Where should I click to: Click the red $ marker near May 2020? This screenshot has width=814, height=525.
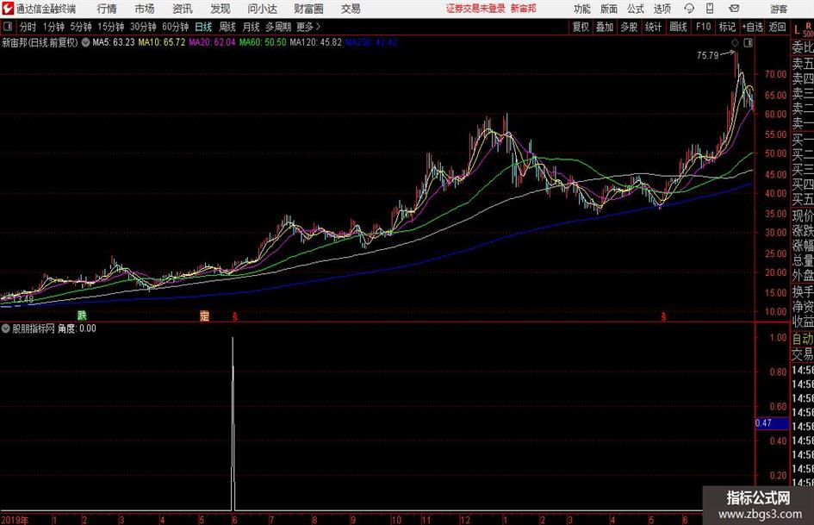tap(663, 316)
